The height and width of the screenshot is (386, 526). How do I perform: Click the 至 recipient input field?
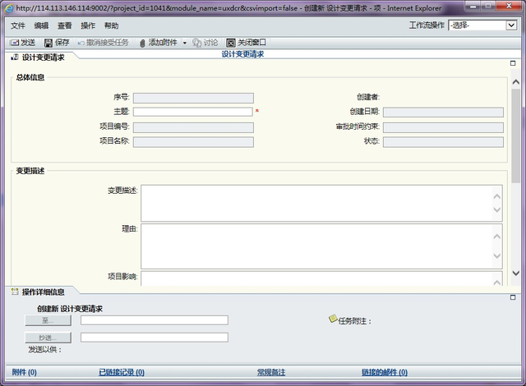[155, 320]
